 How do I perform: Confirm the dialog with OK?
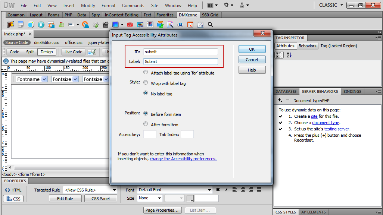point(252,49)
